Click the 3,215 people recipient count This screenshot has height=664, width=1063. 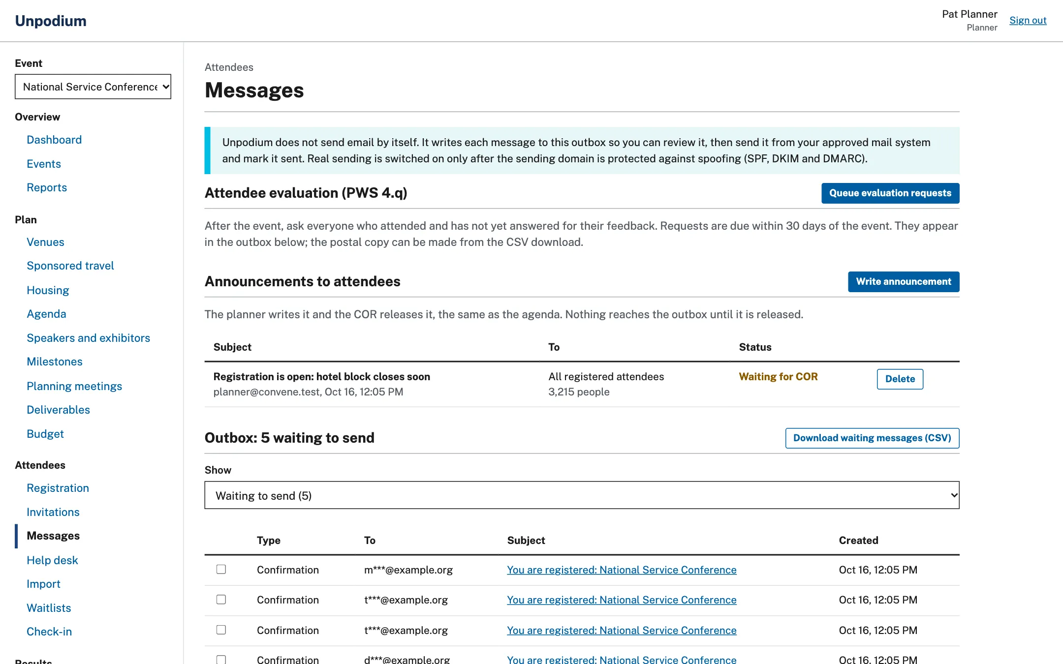[579, 392]
